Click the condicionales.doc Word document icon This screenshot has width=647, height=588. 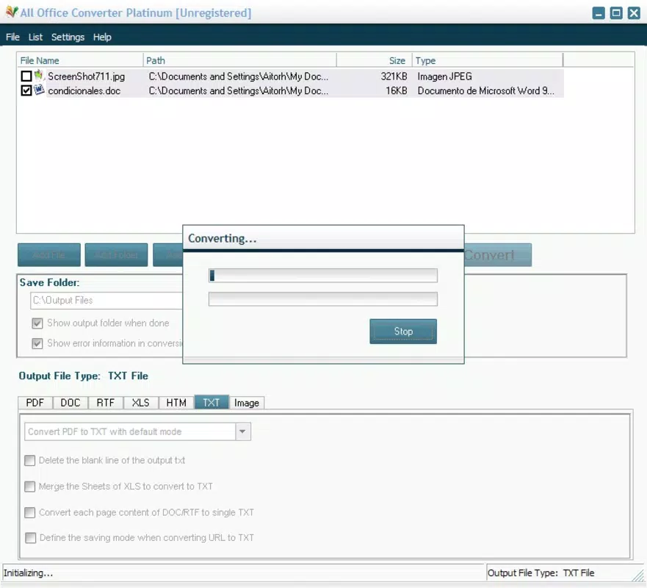click(x=39, y=90)
